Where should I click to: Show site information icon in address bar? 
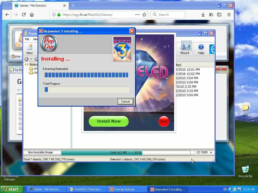click(54, 15)
